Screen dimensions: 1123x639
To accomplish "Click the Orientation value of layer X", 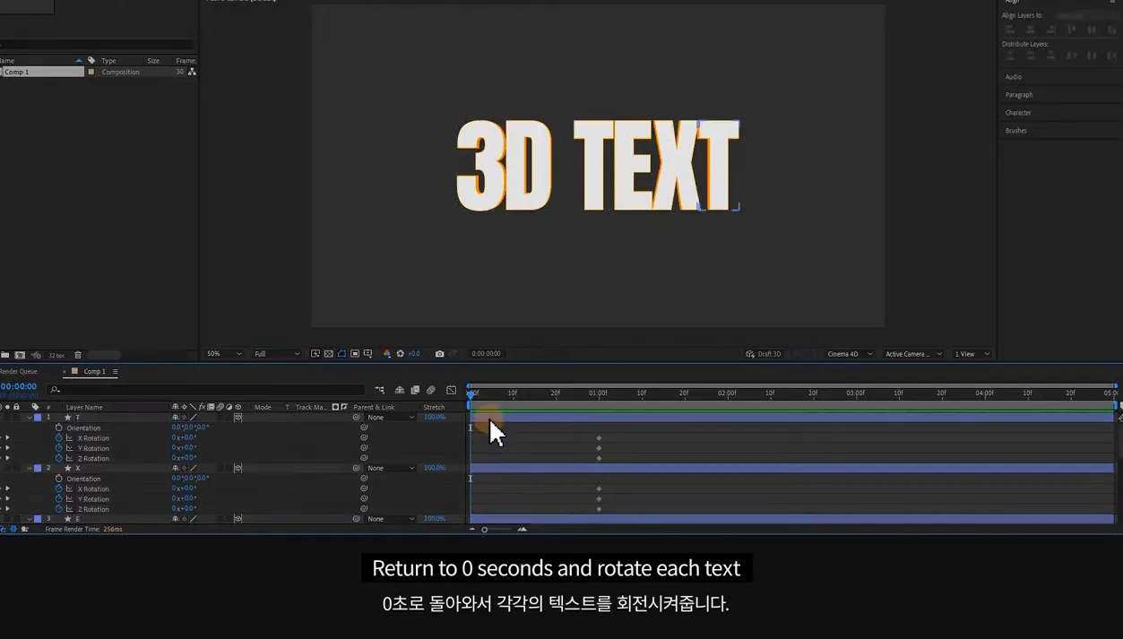I will click(190, 479).
